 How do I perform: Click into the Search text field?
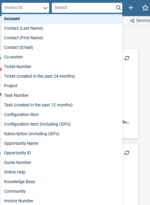[x=84, y=8]
